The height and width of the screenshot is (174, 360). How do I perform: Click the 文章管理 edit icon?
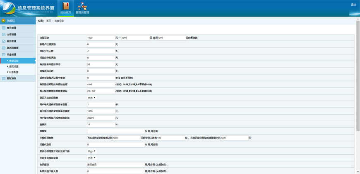pyautogui.click(x=4, y=35)
